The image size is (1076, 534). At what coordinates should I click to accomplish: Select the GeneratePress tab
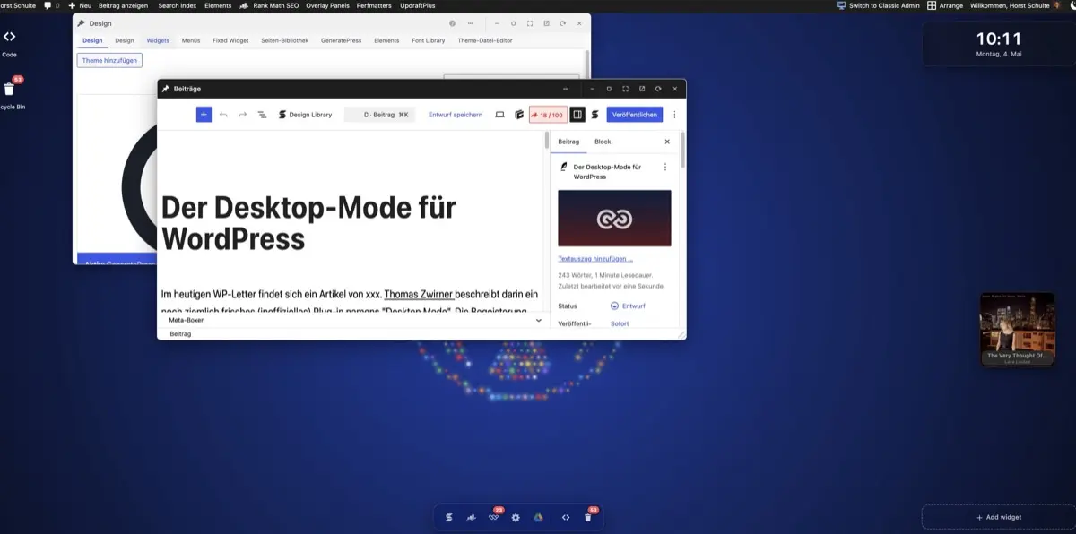pos(342,40)
